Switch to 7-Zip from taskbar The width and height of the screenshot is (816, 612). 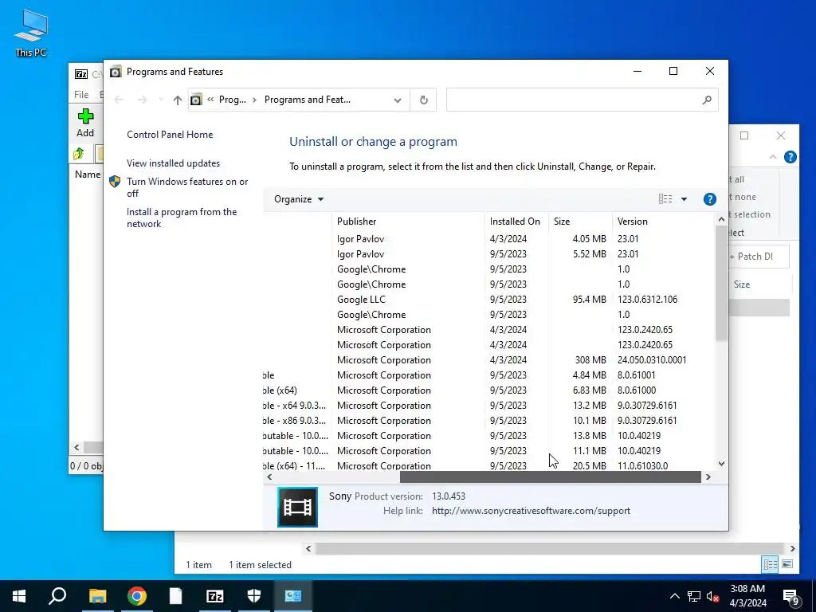click(215, 596)
